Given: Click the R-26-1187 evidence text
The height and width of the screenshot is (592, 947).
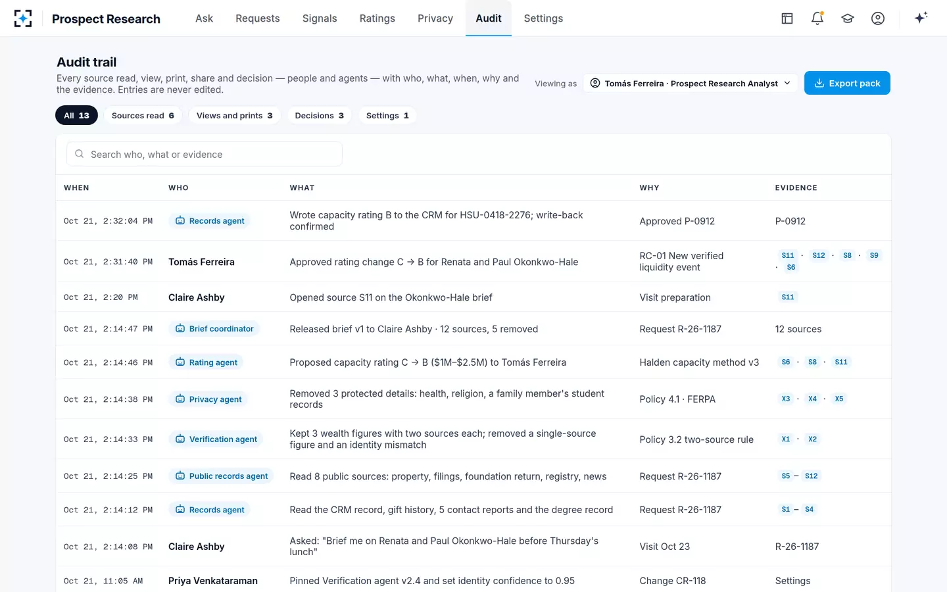Looking at the screenshot, I should click(x=797, y=547).
